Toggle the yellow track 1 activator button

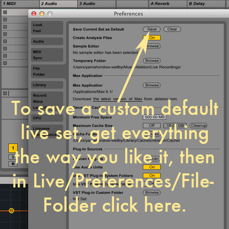click(13, 148)
